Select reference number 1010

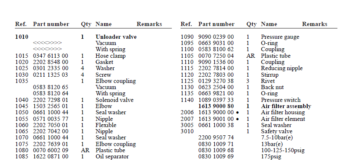tap(22, 37)
